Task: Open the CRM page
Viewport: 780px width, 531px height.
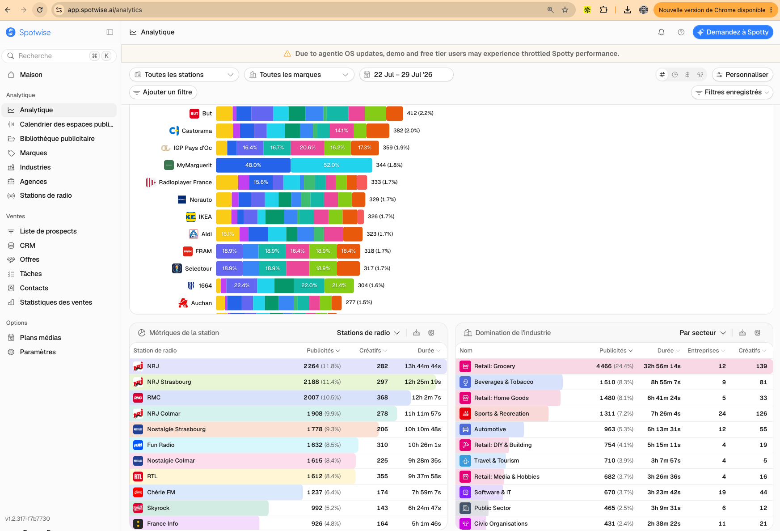Action: tap(59, 246)
